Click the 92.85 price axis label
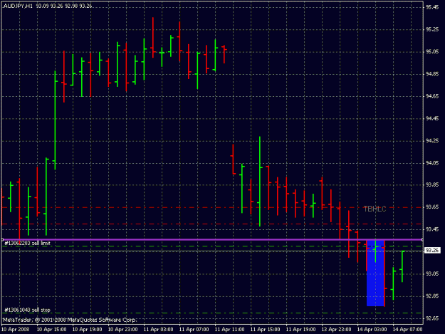The width and height of the screenshot is (445, 334). pyautogui.click(x=432, y=296)
